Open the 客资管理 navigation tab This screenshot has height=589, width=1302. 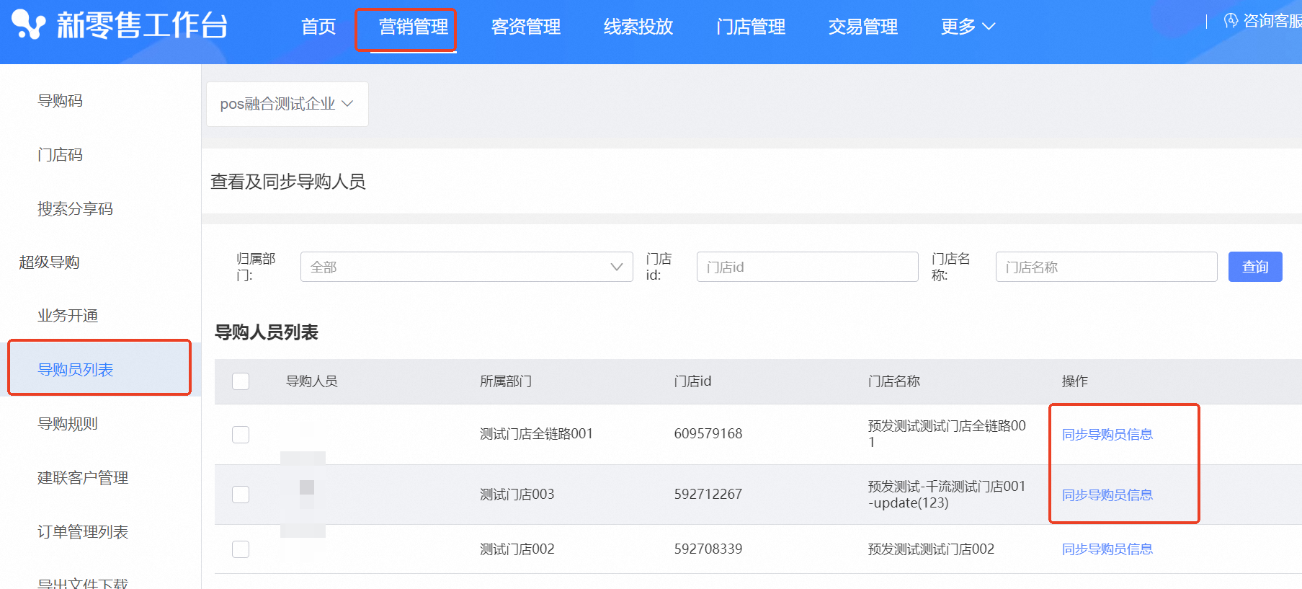point(525,27)
